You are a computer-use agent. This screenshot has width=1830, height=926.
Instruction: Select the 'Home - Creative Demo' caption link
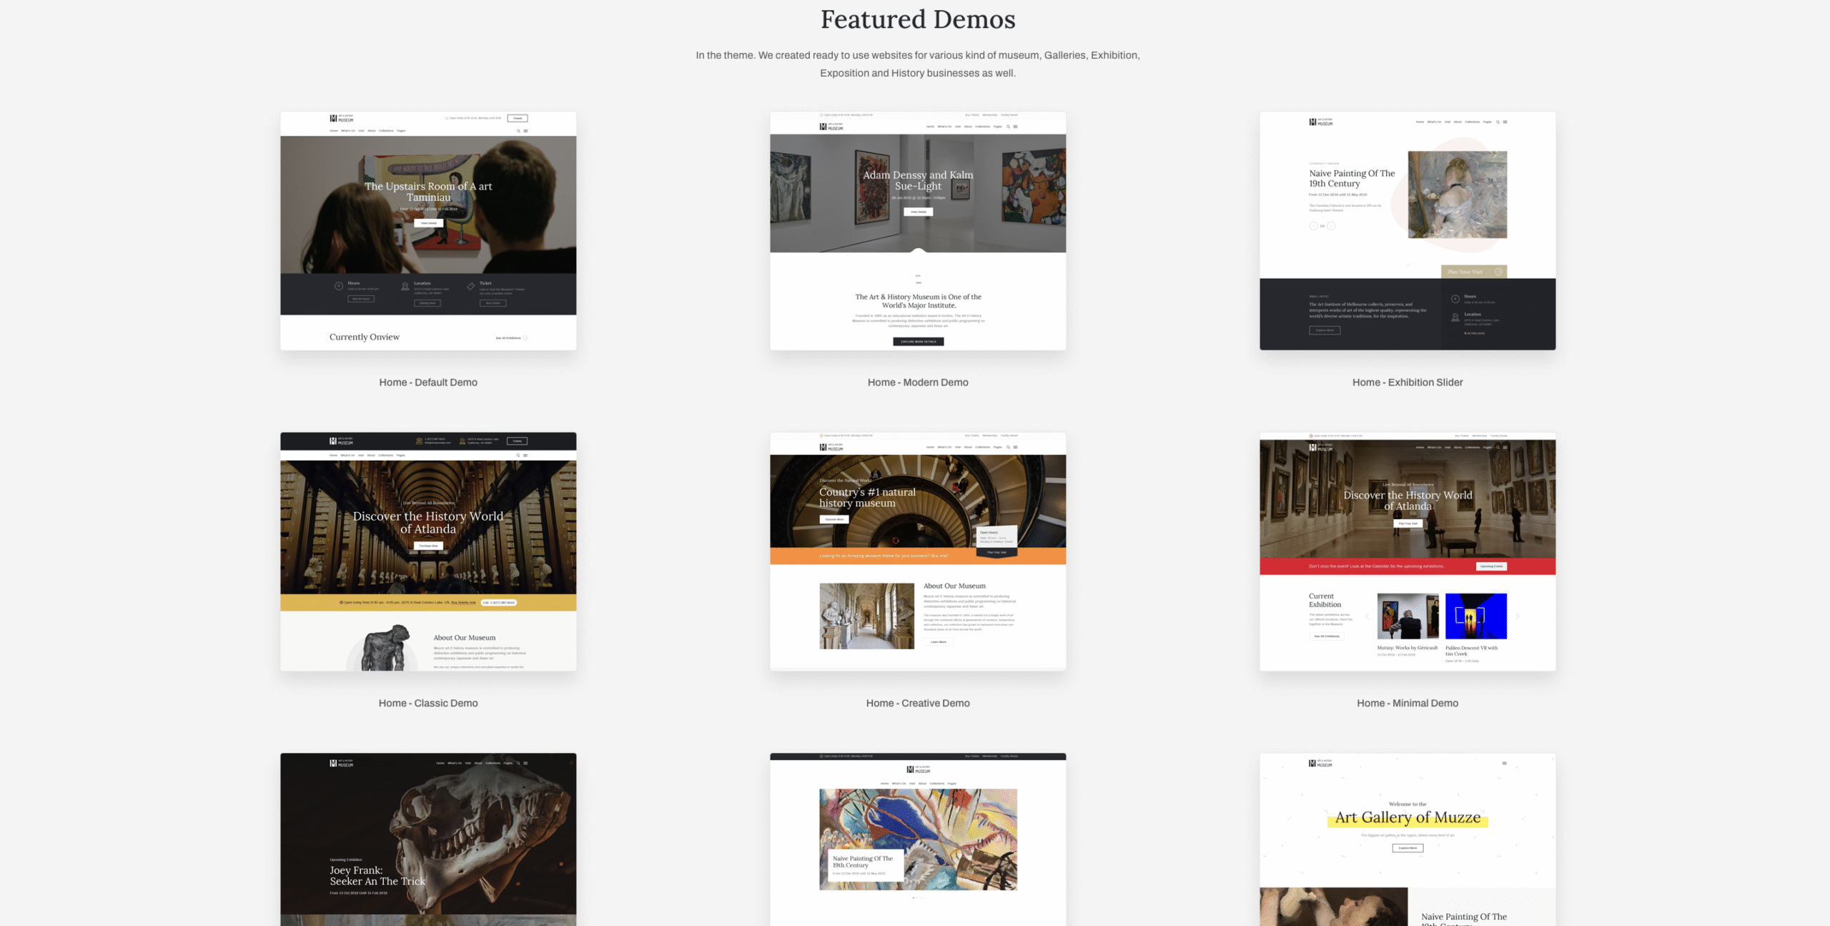[x=918, y=704]
